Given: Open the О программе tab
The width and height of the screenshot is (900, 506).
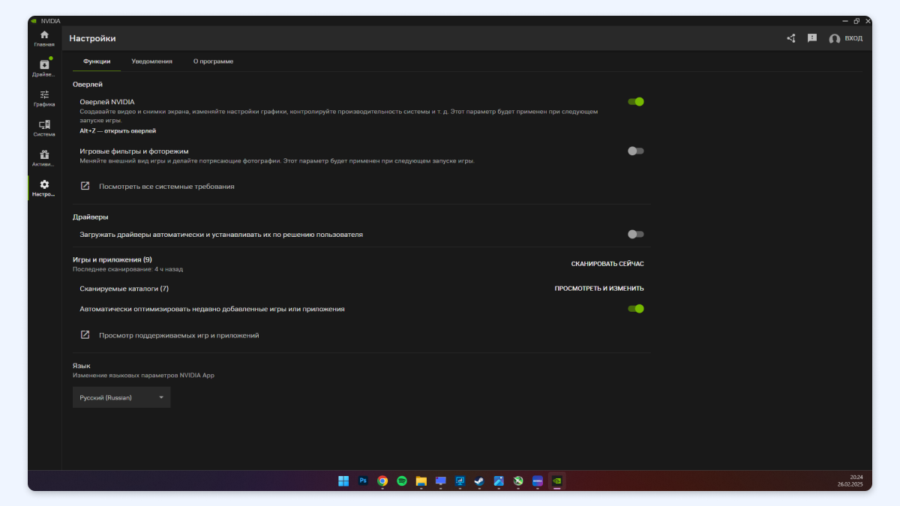Looking at the screenshot, I should point(213,61).
